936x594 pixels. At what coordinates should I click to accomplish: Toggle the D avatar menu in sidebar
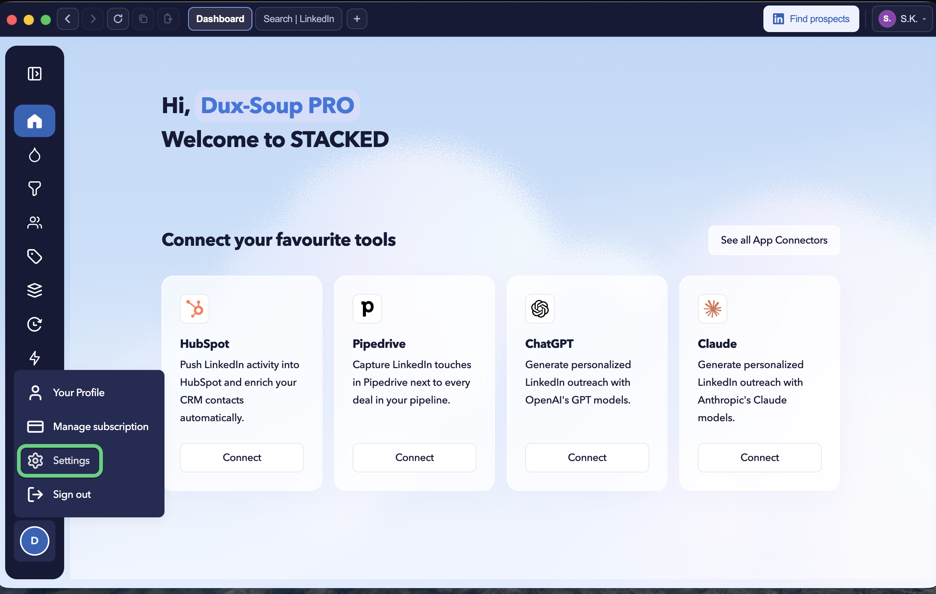point(35,541)
